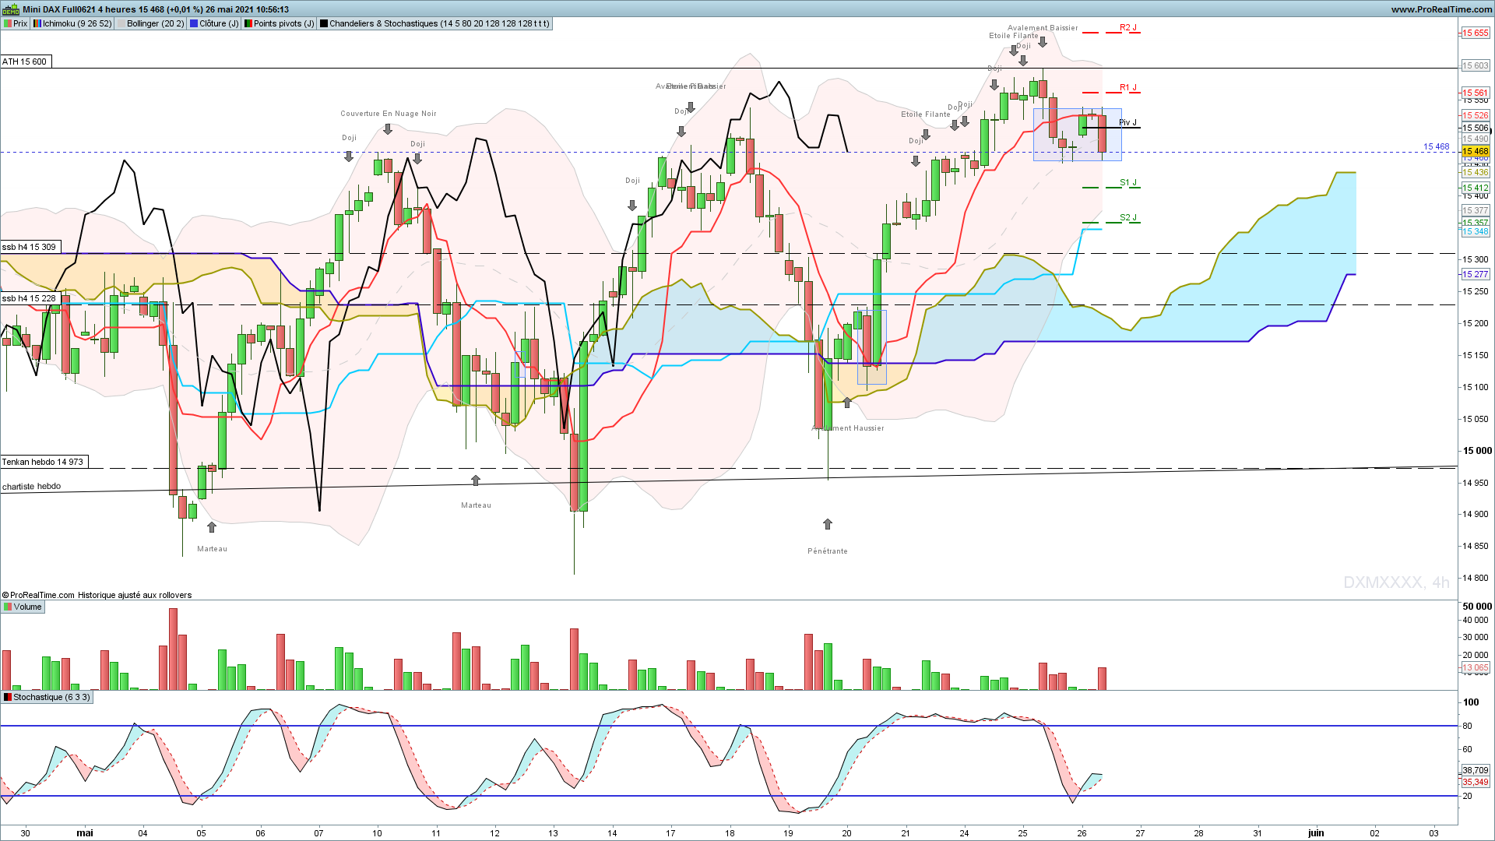Screen dimensions: 1495x841
Task: Click the red 15 655 price axis tag
Action: (1476, 33)
